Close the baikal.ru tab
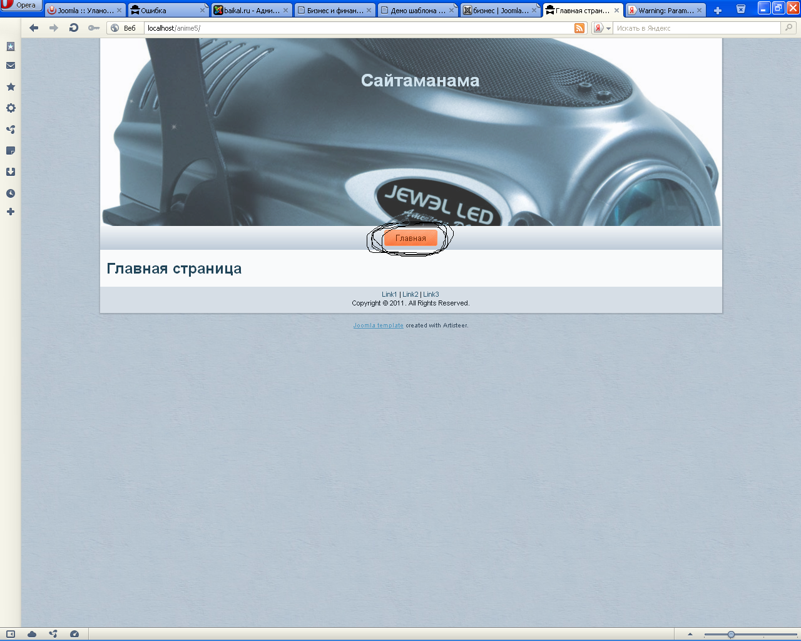The width and height of the screenshot is (801, 641). coord(285,11)
